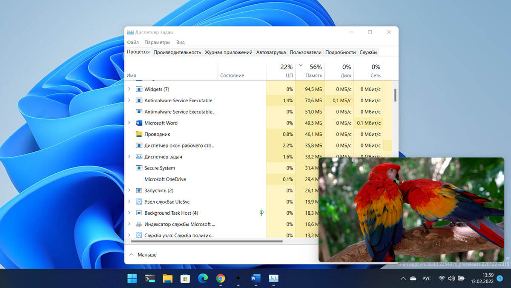Open Microsoft Store from the taskbar
Viewport: 511px width, 288px height.
point(185,279)
